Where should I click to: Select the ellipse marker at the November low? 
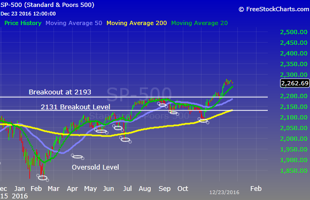(204, 121)
